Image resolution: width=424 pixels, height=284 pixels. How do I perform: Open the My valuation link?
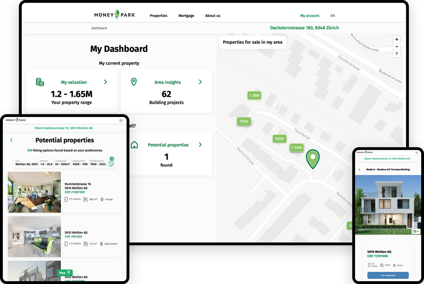tap(74, 82)
